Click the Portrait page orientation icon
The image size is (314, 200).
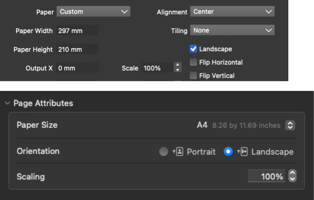(x=178, y=151)
